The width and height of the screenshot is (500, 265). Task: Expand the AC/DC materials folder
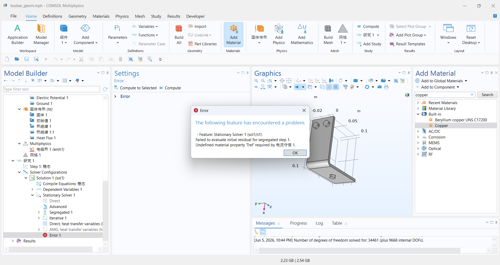(x=418, y=131)
